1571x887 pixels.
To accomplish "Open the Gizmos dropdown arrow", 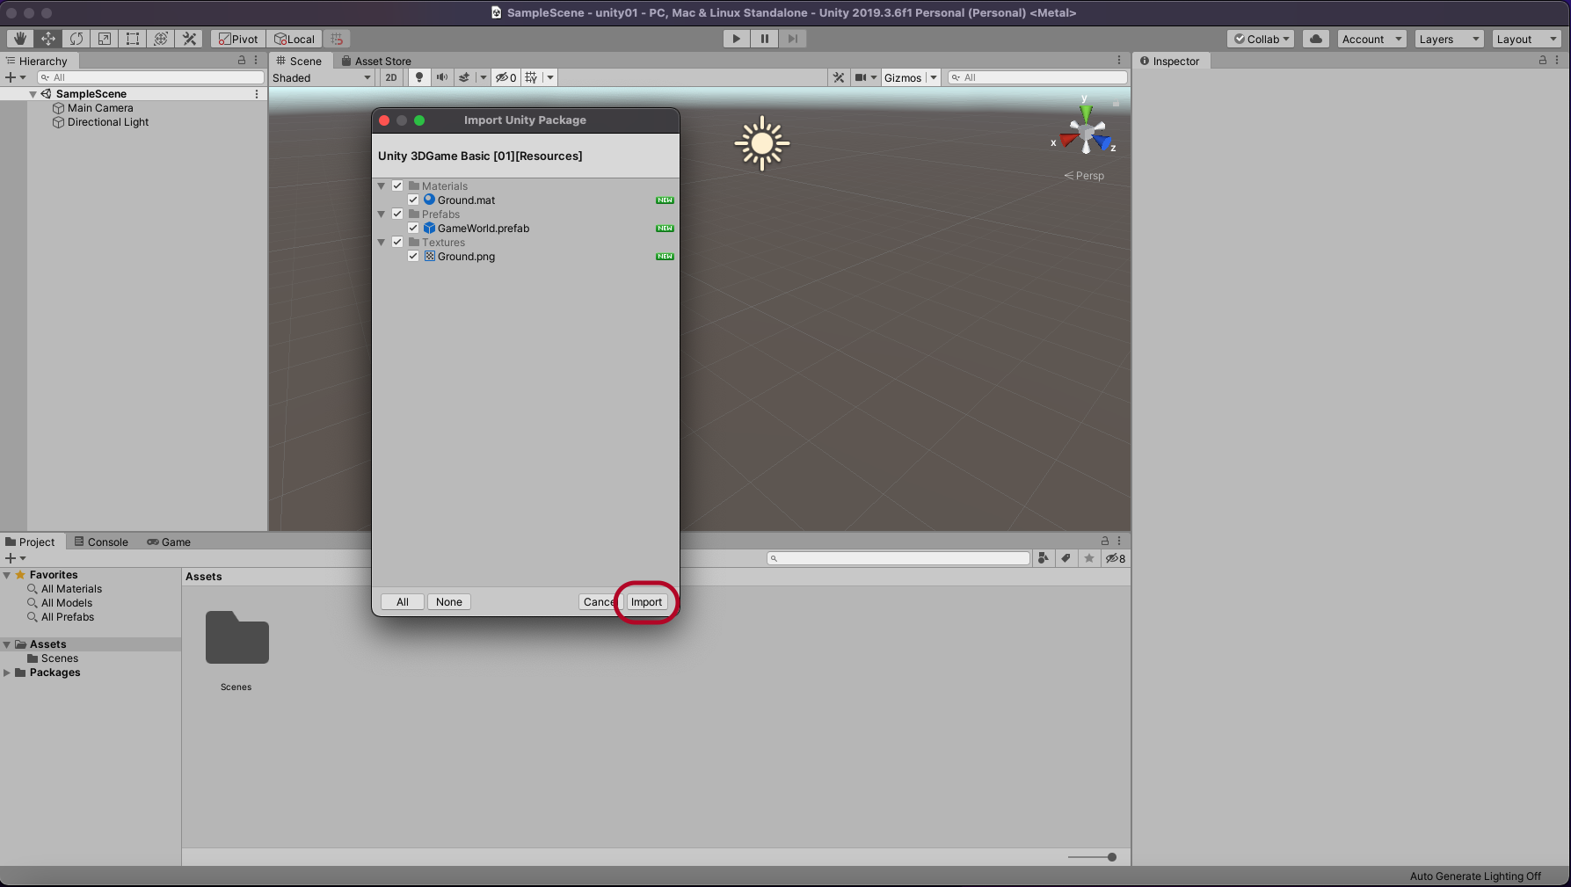I will coord(934,77).
